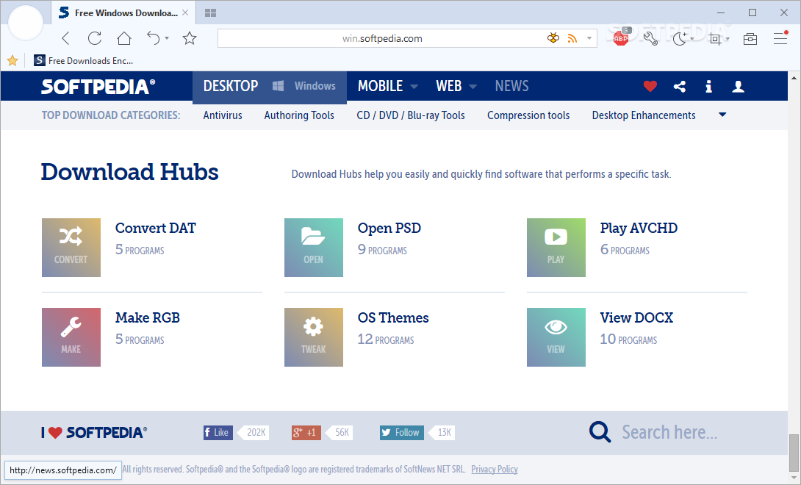Viewport: 801px width, 485px height.
Task: Bookmark this page with the star icon
Action: click(x=190, y=38)
